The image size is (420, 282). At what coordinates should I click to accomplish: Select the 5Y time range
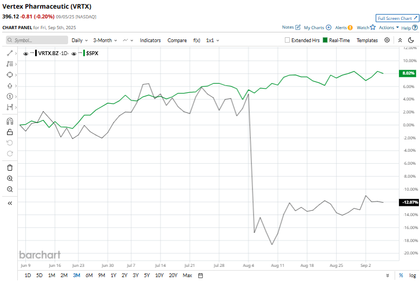click(147, 276)
